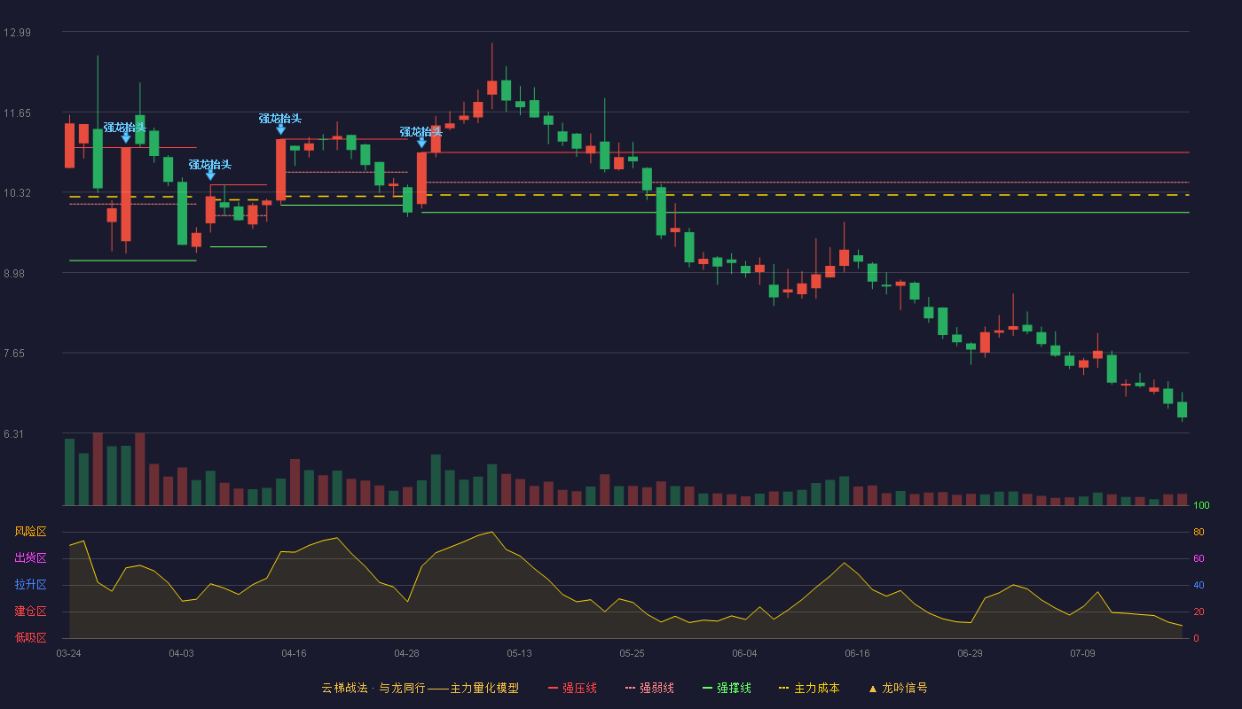The width and height of the screenshot is (1242, 709).
Task: Click the 建仓区 zone label
Action: tap(30, 612)
